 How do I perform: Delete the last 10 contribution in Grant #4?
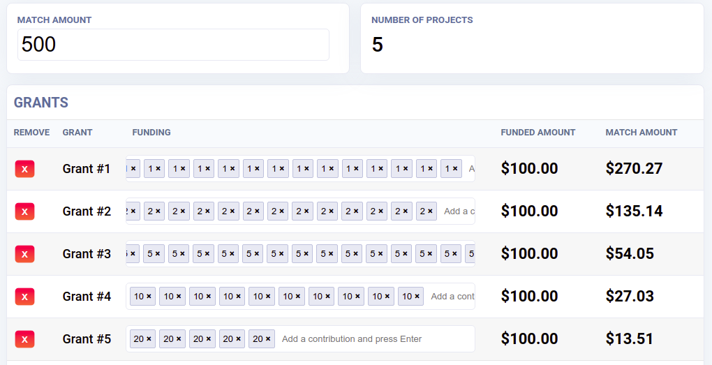417,297
